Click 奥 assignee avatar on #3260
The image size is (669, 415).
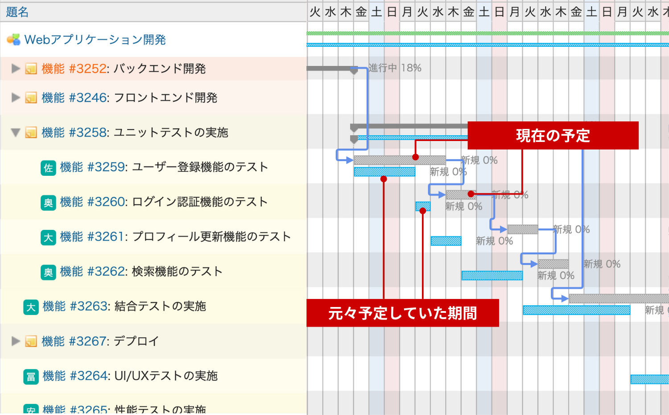(x=48, y=203)
